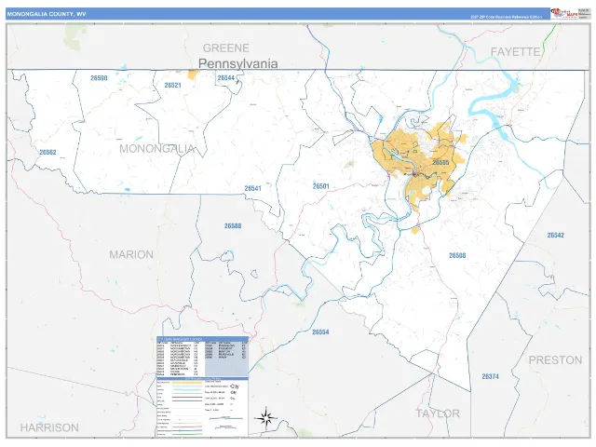The height and width of the screenshot is (447, 596).
Task: Click ZIP code label 26374
Action: tap(491, 376)
